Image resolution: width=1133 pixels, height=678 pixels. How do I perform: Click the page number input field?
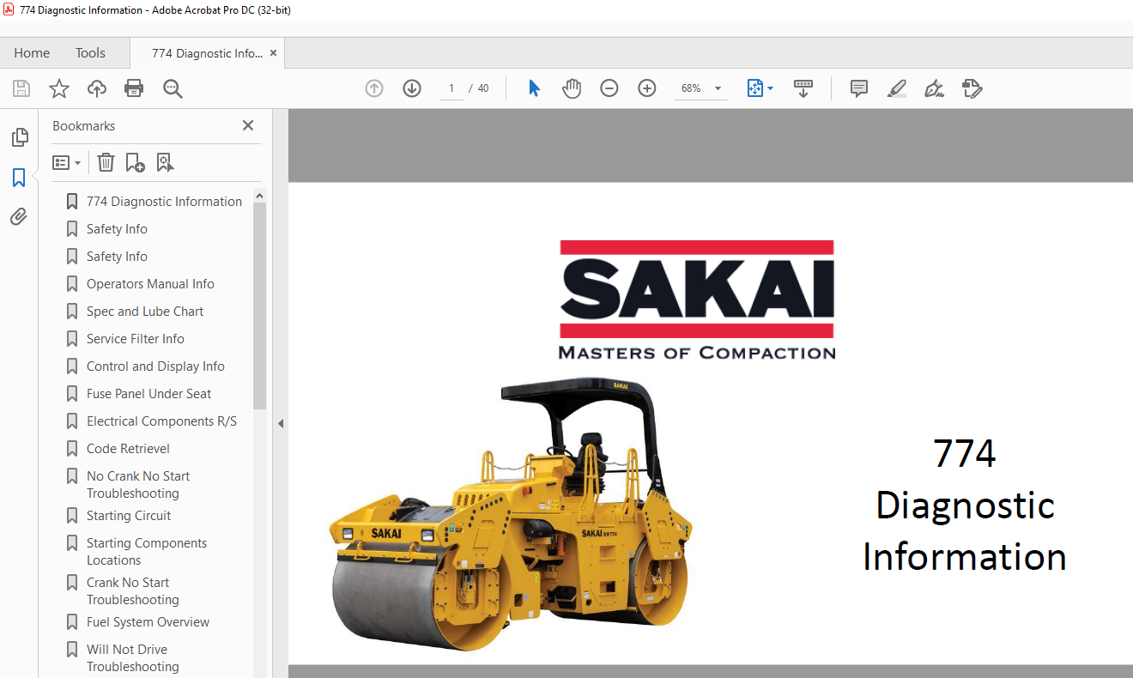pyautogui.click(x=451, y=88)
